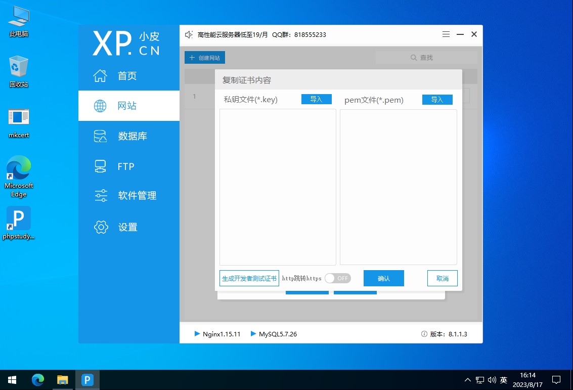Open the notification center icon
The width and height of the screenshot is (573, 390).
pos(556,380)
